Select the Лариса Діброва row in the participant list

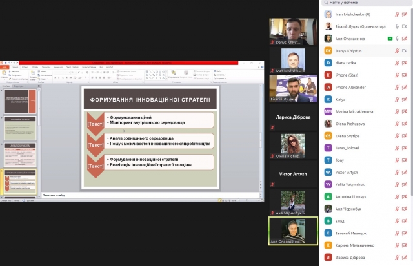pyautogui.click(x=366, y=258)
